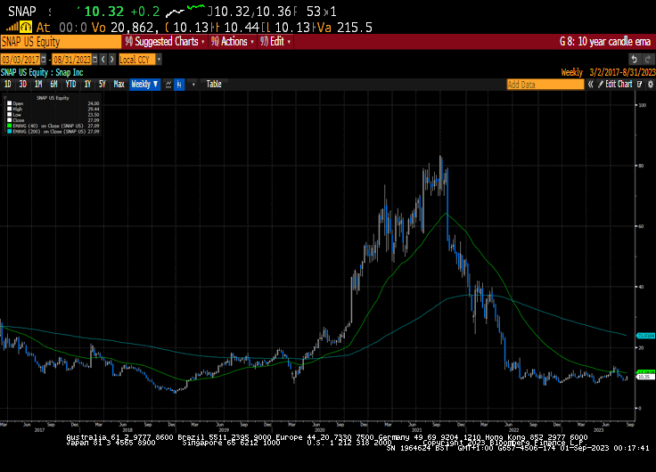
Task: Select the 1D range tab
Action: pos(7,85)
